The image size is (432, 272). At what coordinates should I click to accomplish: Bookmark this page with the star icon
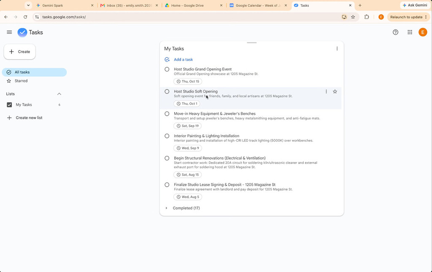pos(353,17)
